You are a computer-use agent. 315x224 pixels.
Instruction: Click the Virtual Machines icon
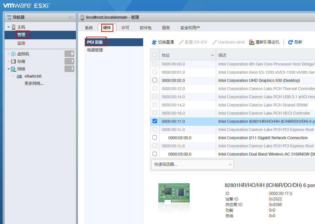(13, 54)
